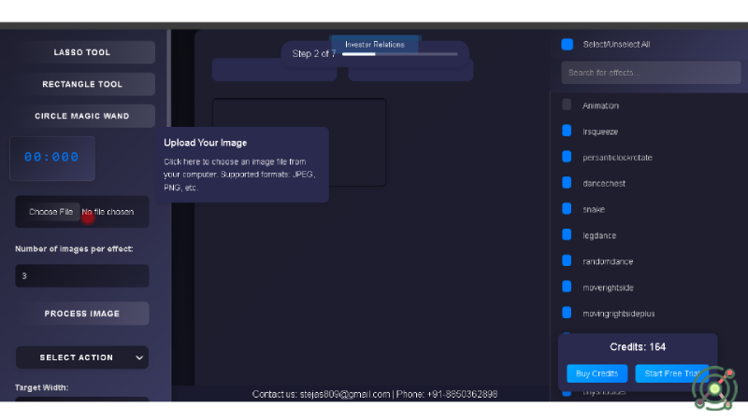This screenshot has width=748, height=420.
Task: Click the 00:000 timer display
Action: pos(52,158)
